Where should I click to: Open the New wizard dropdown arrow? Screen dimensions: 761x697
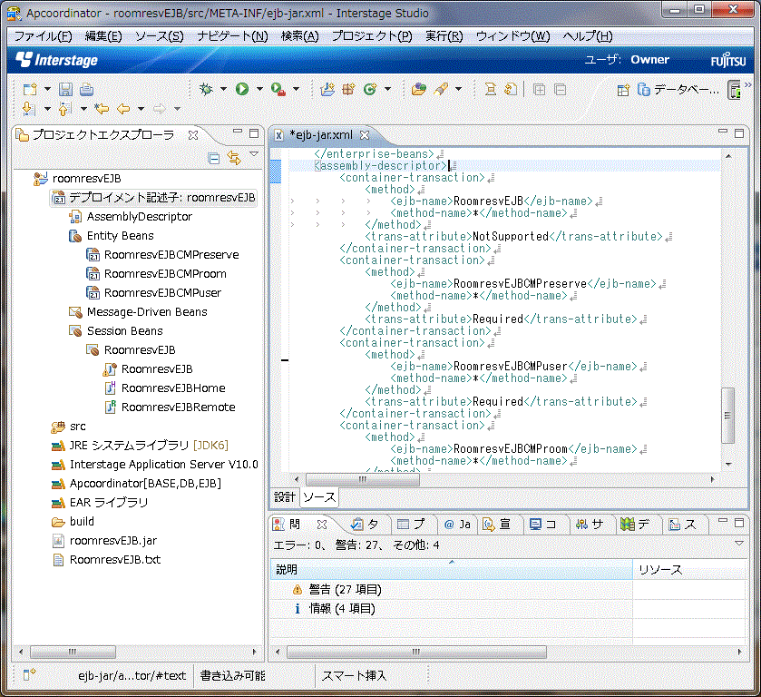pos(47,89)
